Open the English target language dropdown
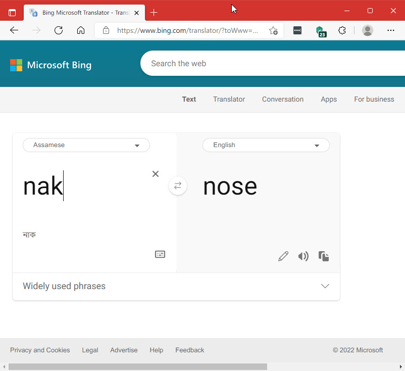 [266, 145]
